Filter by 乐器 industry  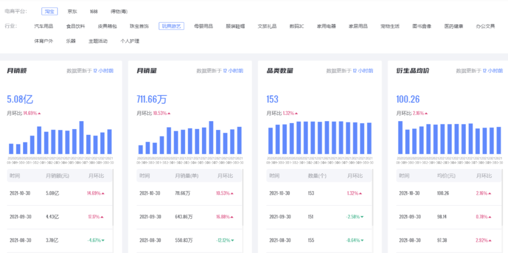pos(71,41)
